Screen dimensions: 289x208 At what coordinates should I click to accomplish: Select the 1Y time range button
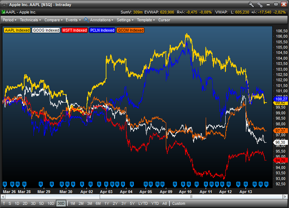tap(107, 203)
